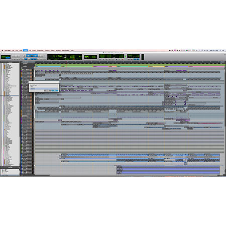Open Spotlight search in macOS menu bar
Viewport: 226px width, 226px height.
(x=220, y=50)
